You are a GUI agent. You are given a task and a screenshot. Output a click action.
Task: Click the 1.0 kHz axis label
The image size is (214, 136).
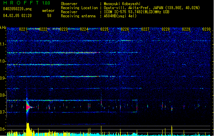(3, 61)
